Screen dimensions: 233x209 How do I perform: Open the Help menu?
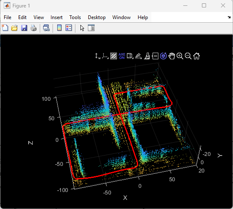[x=143, y=17]
